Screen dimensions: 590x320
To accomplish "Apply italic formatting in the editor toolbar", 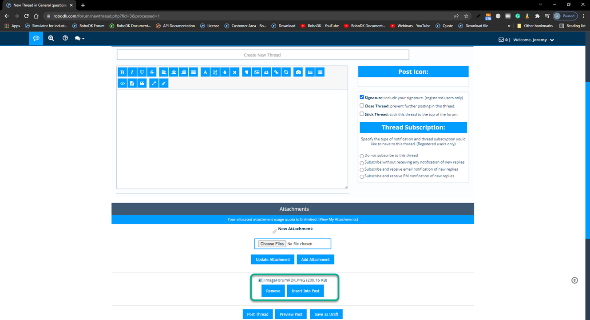I will [x=132, y=72].
